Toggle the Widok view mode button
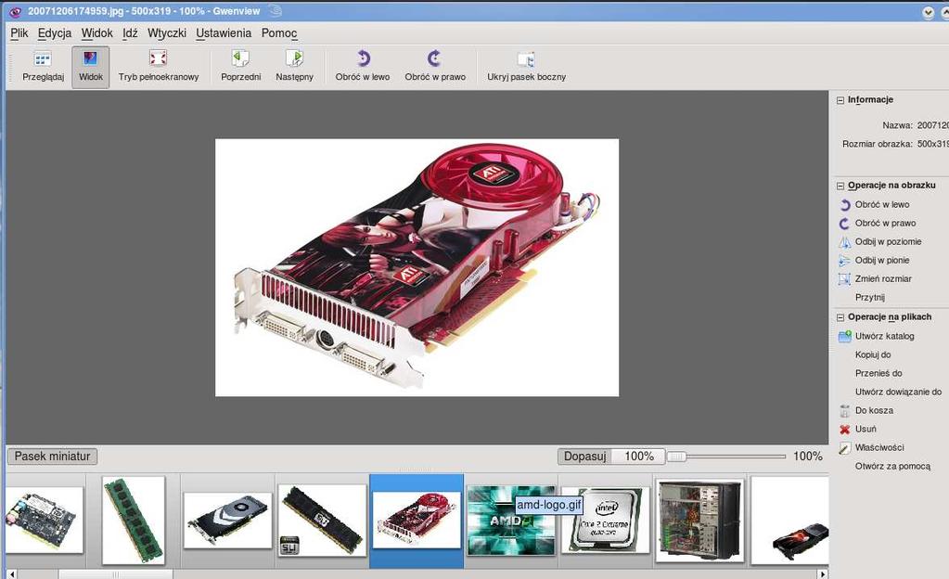Viewport: 949px width, 579px height. click(91, 67)
